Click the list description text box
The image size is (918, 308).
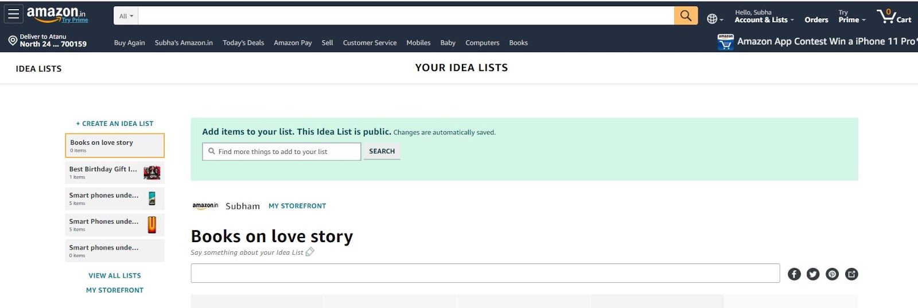(485, 273)
